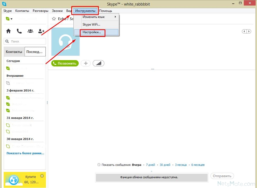Click the Skype logo in the title bar
The height and width of the screenshot is (188, 257).
(x=4, y=4)
